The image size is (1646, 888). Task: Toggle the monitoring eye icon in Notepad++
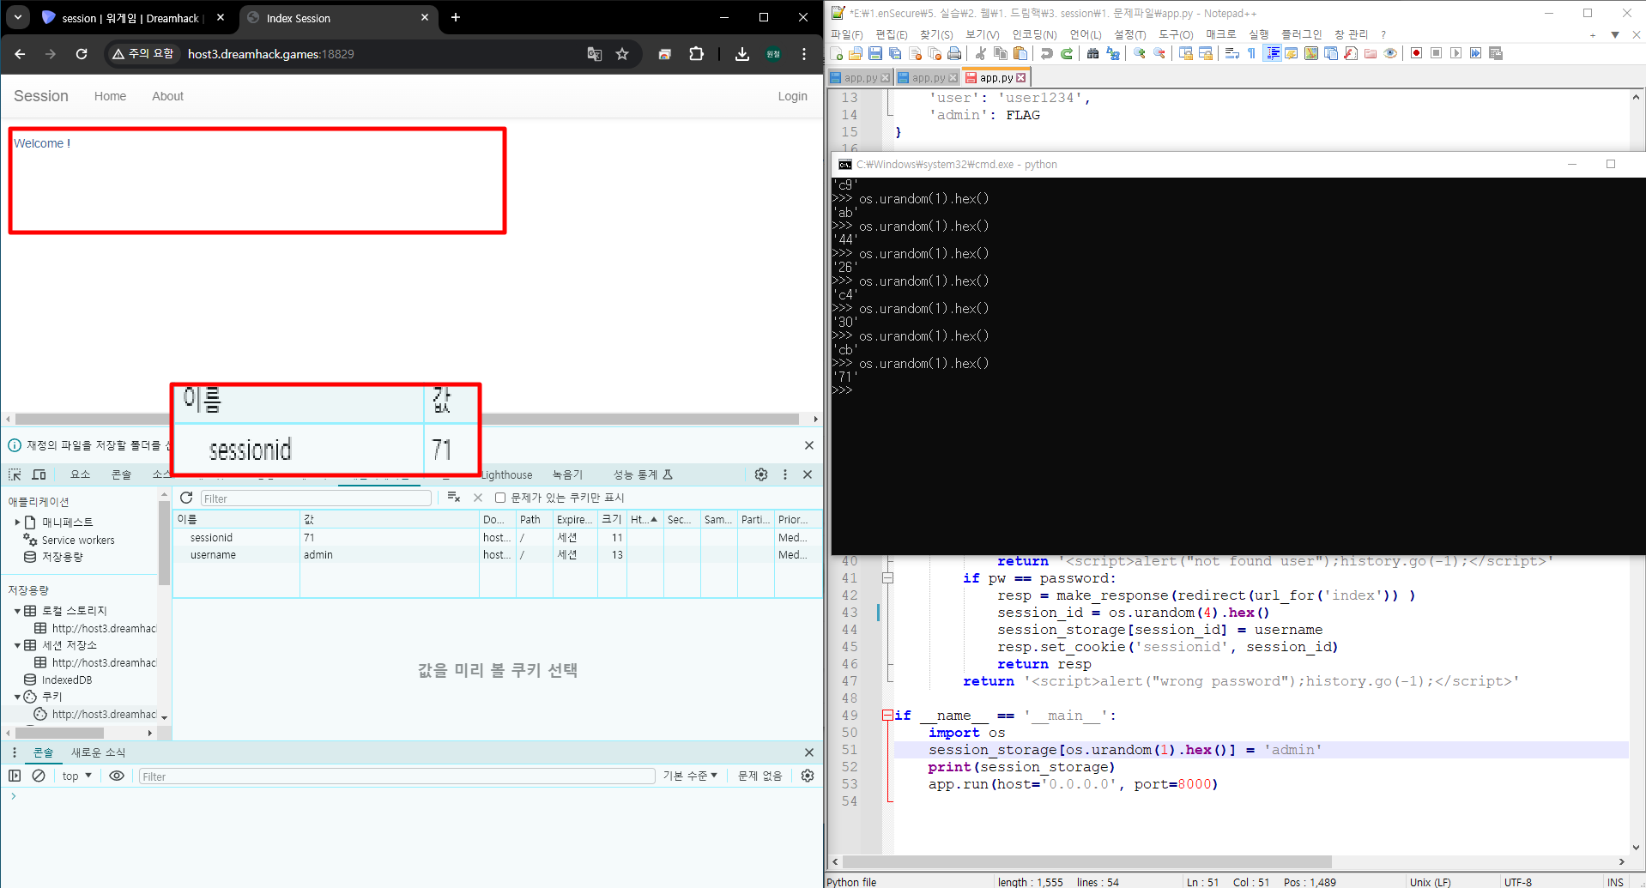point(1390,53)
